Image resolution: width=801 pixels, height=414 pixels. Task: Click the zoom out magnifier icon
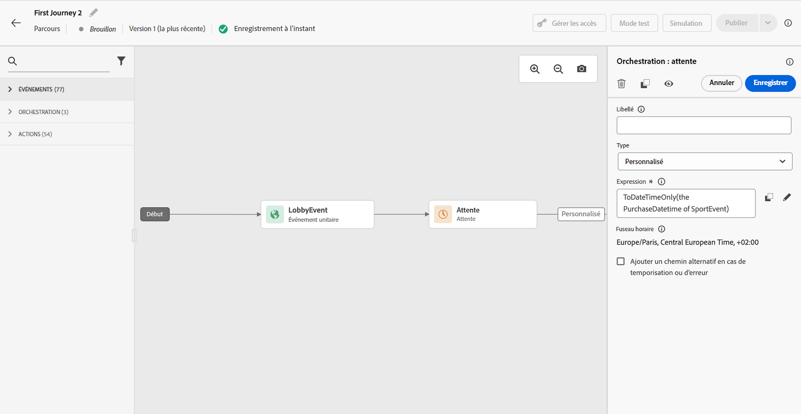click(558, 69)
